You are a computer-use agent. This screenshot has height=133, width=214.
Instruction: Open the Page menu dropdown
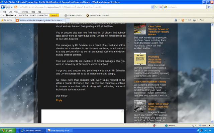click(203, 20)
